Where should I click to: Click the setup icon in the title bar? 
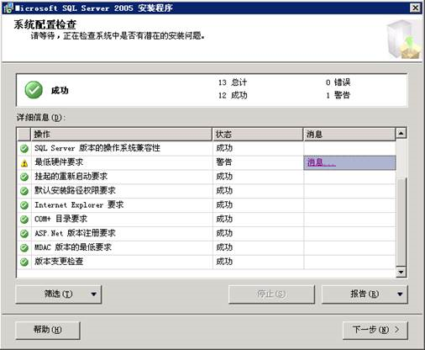point(8,8)
